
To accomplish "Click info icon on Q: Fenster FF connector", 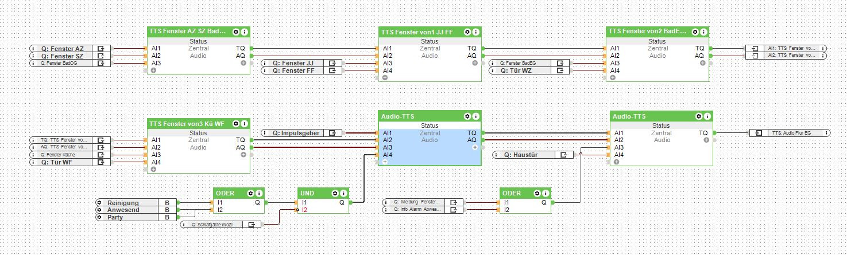I will click(x=265, y=70).
